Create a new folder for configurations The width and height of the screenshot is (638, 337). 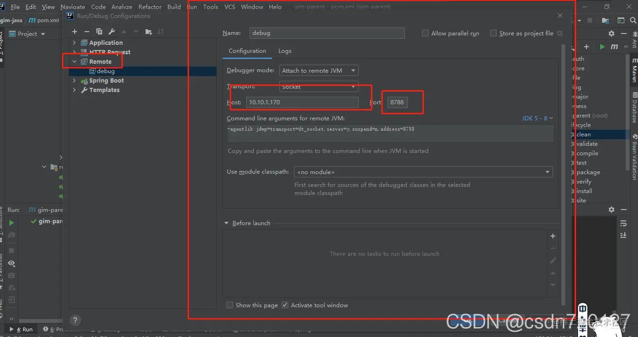point(149,32)
